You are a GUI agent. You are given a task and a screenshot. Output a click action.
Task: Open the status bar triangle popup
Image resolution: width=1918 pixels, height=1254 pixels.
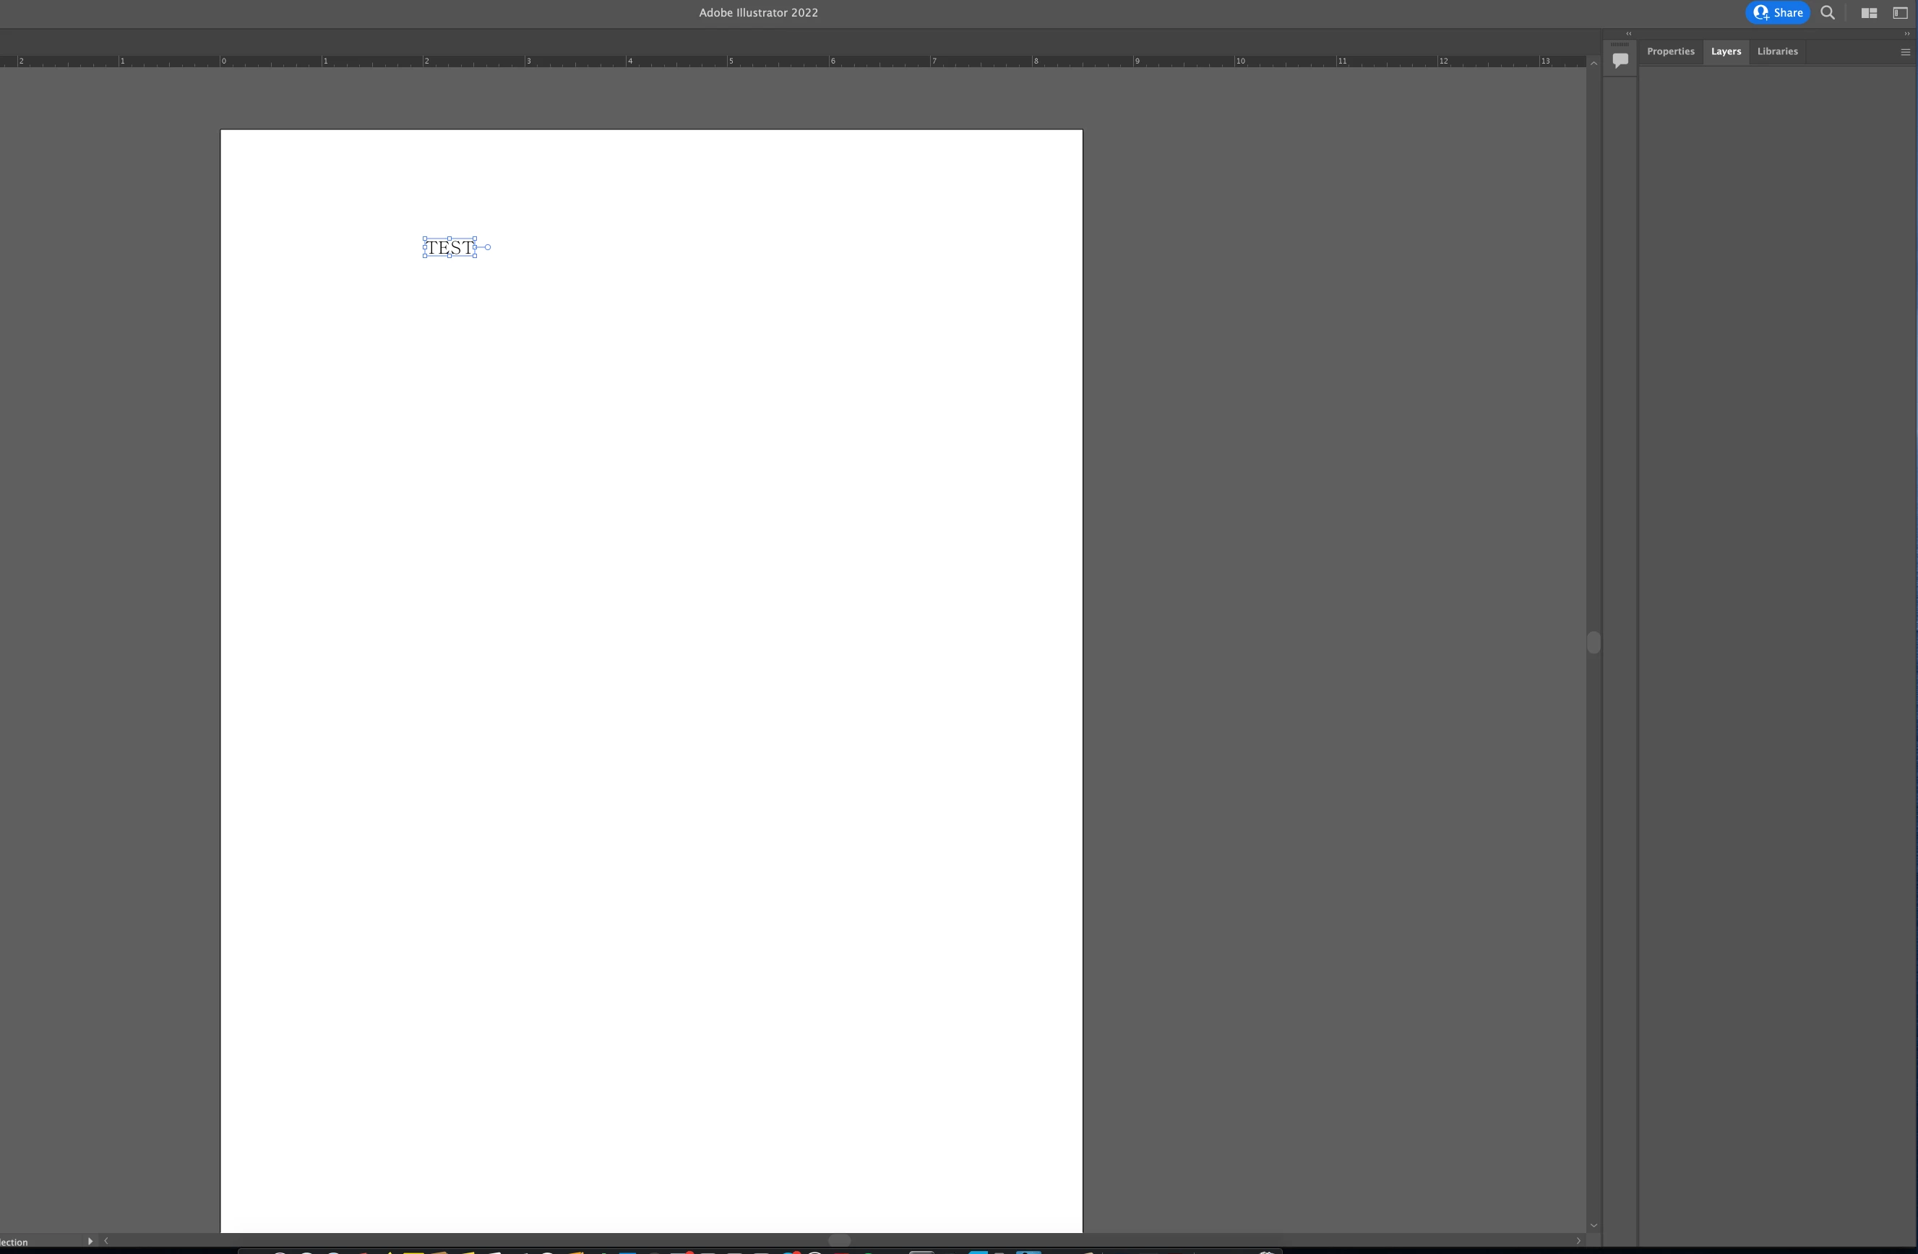[x=90, y=1241]
